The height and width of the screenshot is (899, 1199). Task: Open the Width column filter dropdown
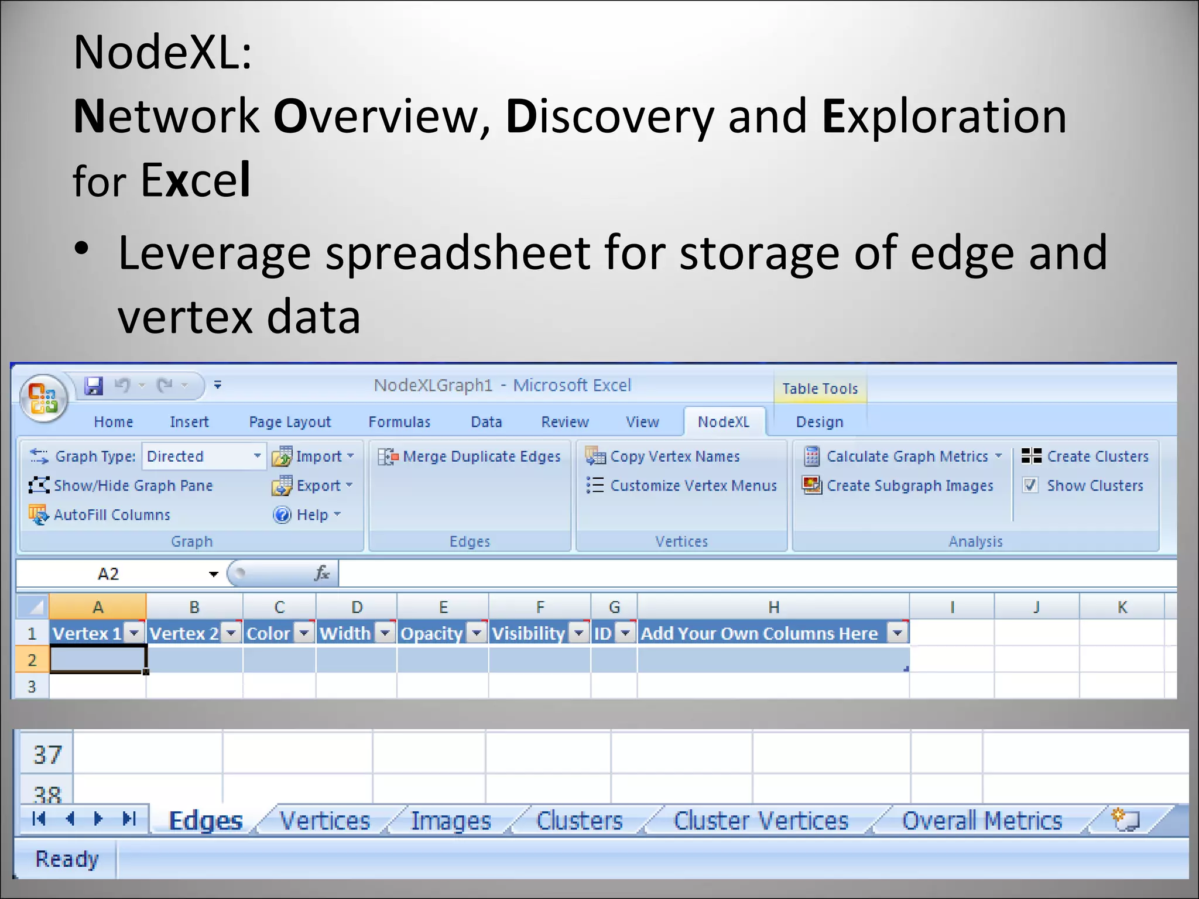click(385, 633)
